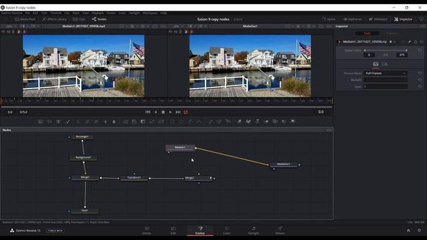The image size is (427, 240).
Task: Switch to the Edit page tab
Action: (x=173, y=231)
